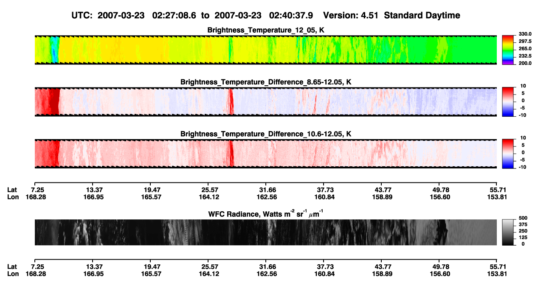Click the upper axis Lon row label
The image size is (552, 283).
(13, 197)
